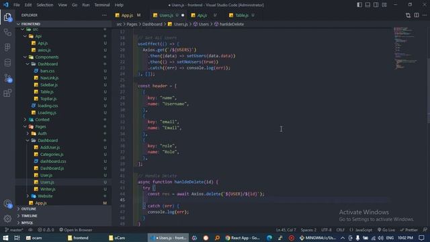Switch to the Table.js tab
Image resolution: width=430 pixels, height=242 pixels.
point(241,15)
